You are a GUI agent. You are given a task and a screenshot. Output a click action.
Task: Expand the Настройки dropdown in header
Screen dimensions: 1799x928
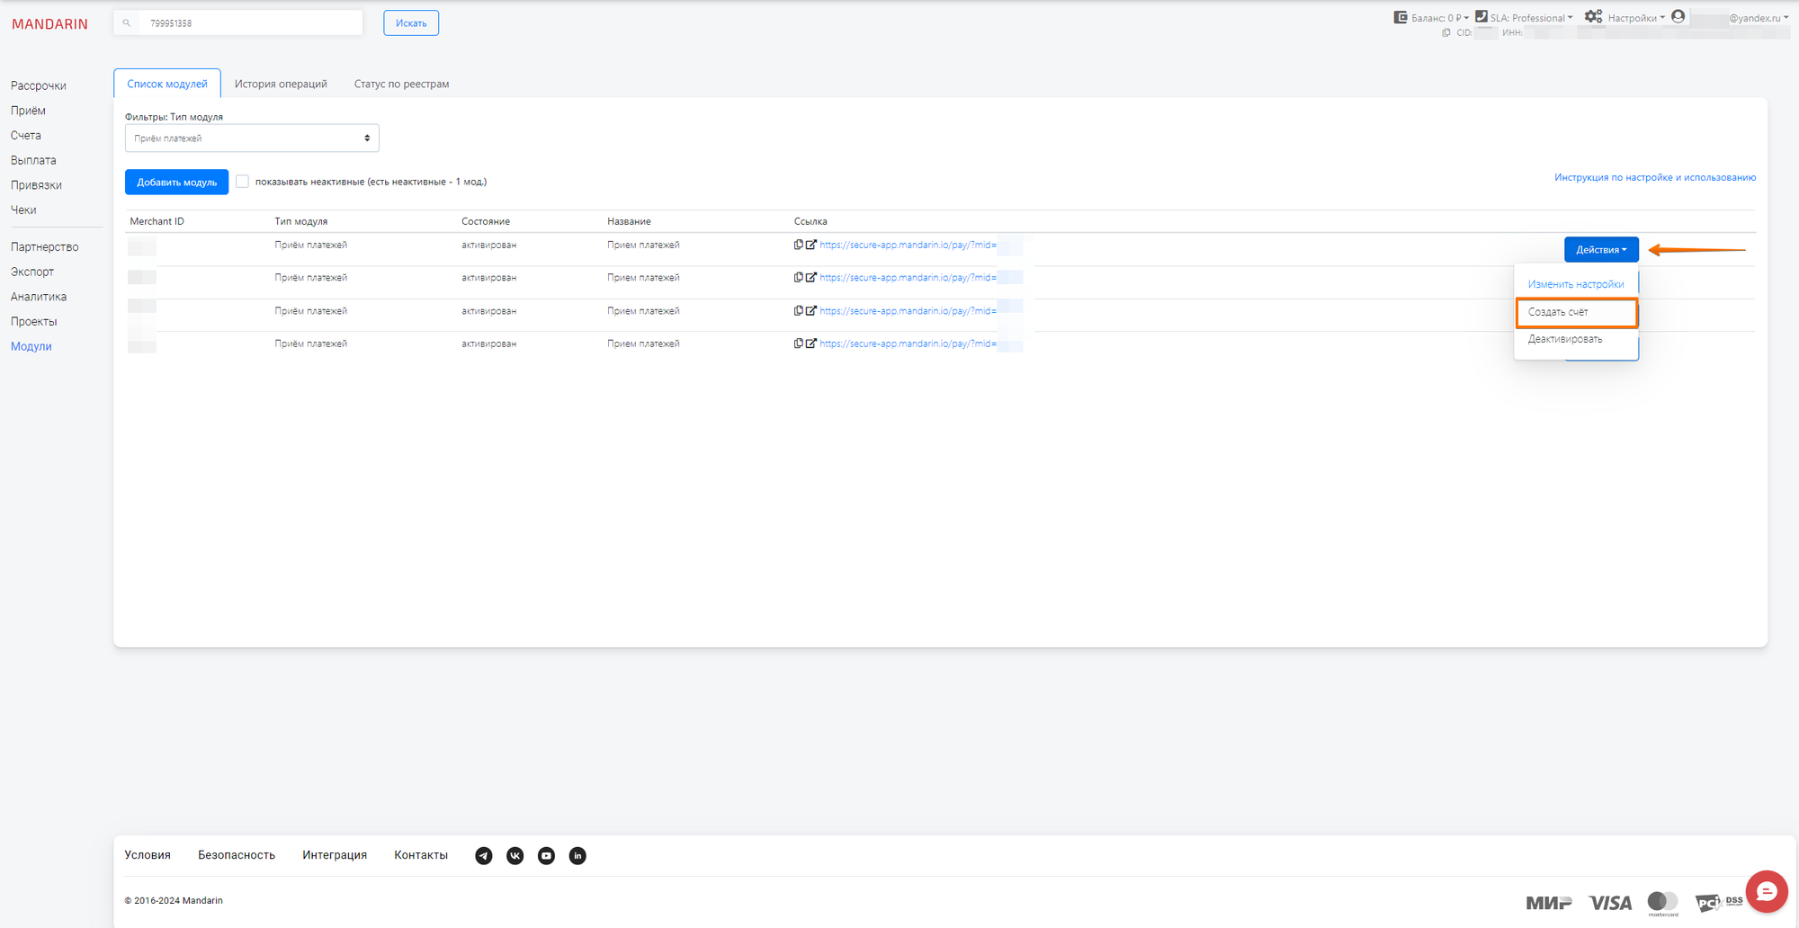click(1625, 18)
